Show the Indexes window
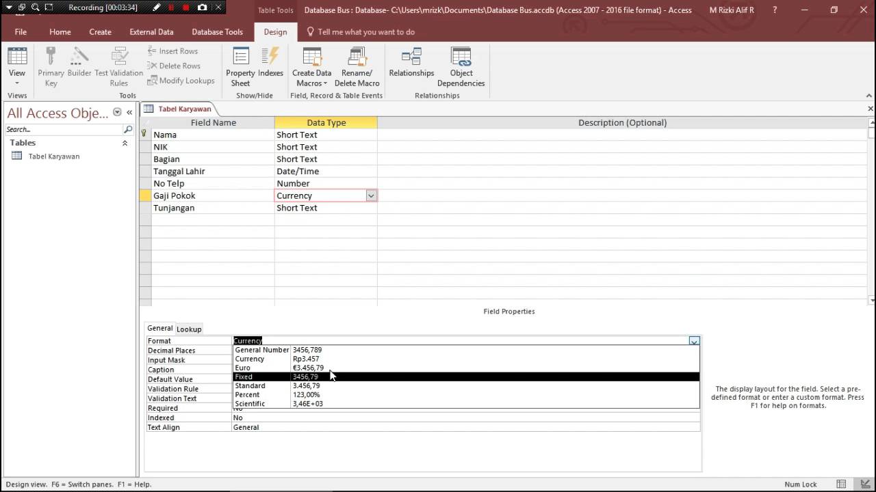This screenshot has height=492, width=876. 271,63
